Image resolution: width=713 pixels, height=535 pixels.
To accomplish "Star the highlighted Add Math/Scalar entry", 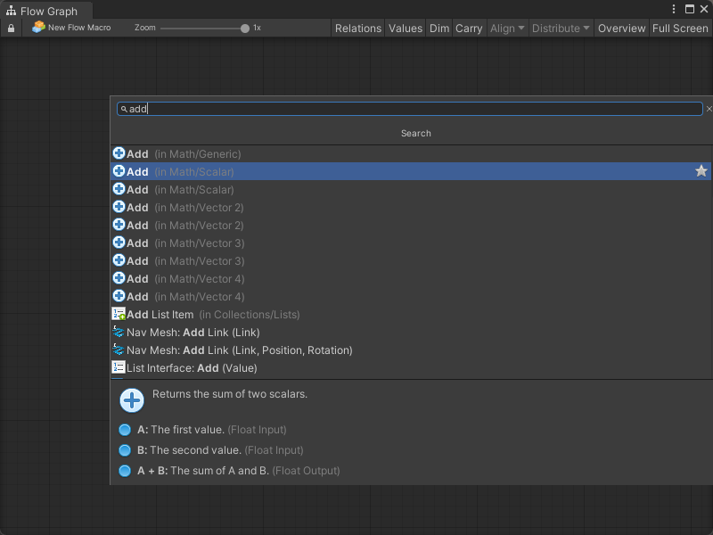I will [x=701, y=171].
